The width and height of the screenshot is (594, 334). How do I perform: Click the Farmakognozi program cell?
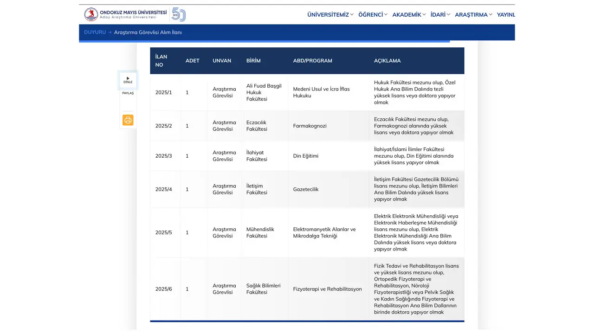(310, 126)
